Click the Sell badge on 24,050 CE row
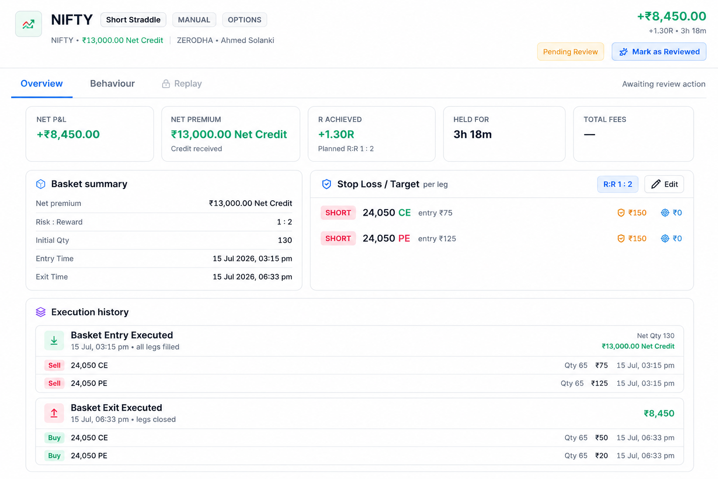 click(x=54, y=365)
